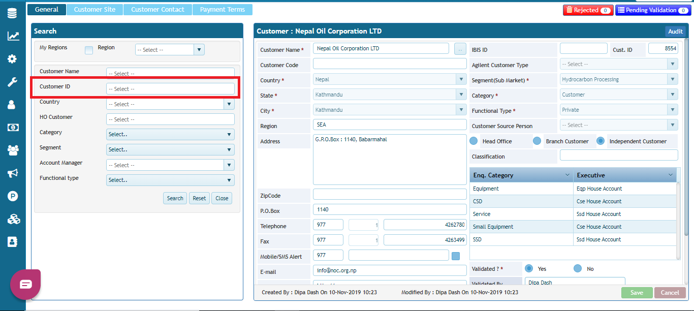
Task: Click the E-mail field with info@noc.org.np
Action: (390, 270)
